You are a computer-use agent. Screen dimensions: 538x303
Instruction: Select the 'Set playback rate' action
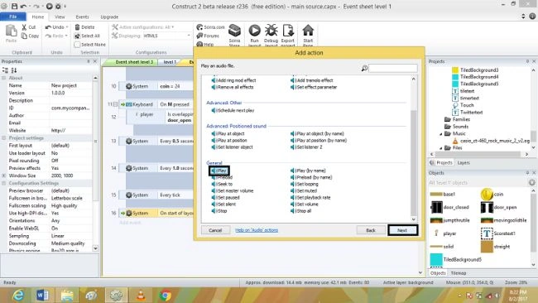pyautogui.click(x=310, y=198)
